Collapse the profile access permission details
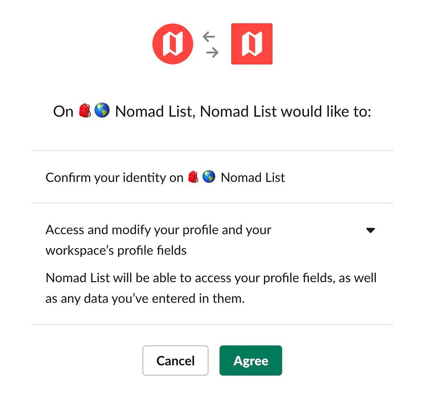437x403 pixels. 370,230
